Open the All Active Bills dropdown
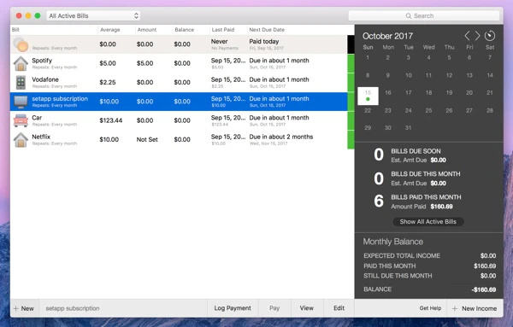513x327 pixels. pos(93,15)
